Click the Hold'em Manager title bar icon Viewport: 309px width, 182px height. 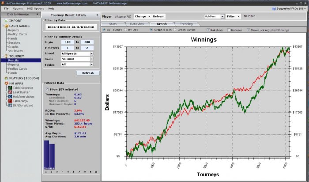[x=3, y=3]
